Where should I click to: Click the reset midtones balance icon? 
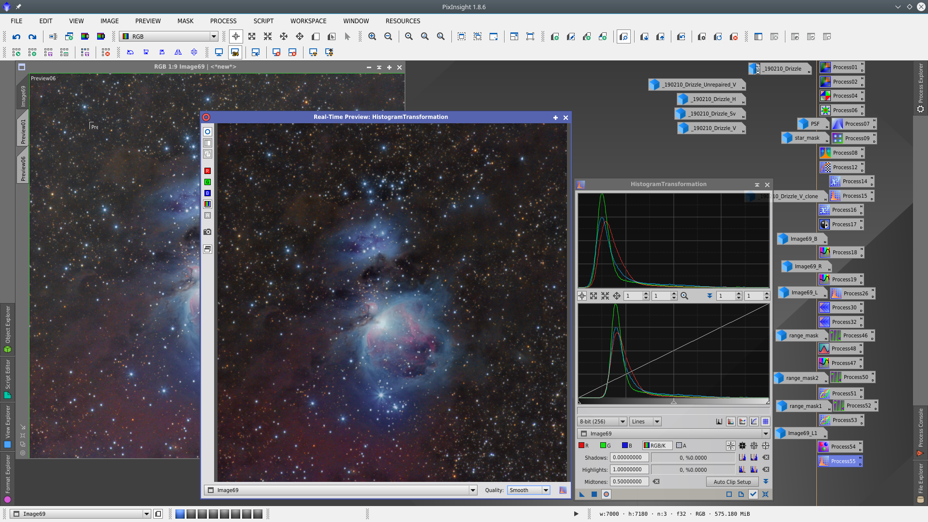coord(656,481)
